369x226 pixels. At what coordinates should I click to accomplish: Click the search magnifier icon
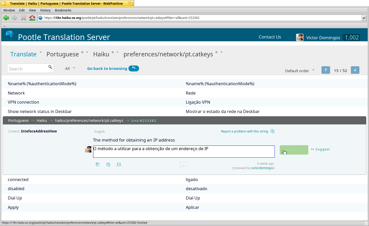[50, 67]
